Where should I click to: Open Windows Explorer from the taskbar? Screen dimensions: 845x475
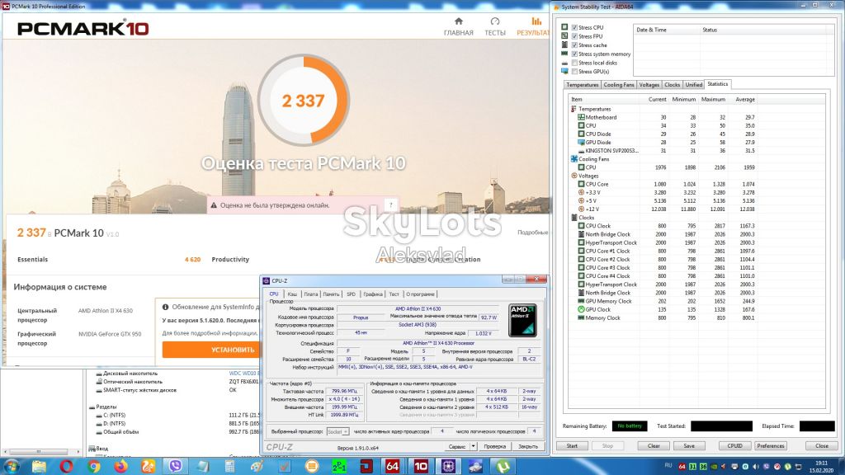tap(39, 466)
